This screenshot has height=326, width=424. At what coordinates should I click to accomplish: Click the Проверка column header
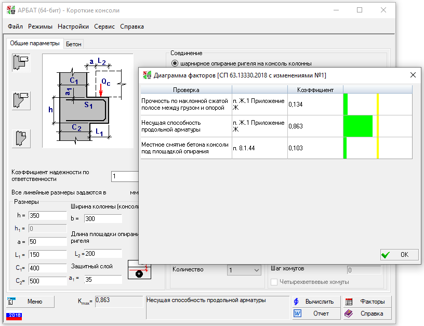tap(186, 90)
